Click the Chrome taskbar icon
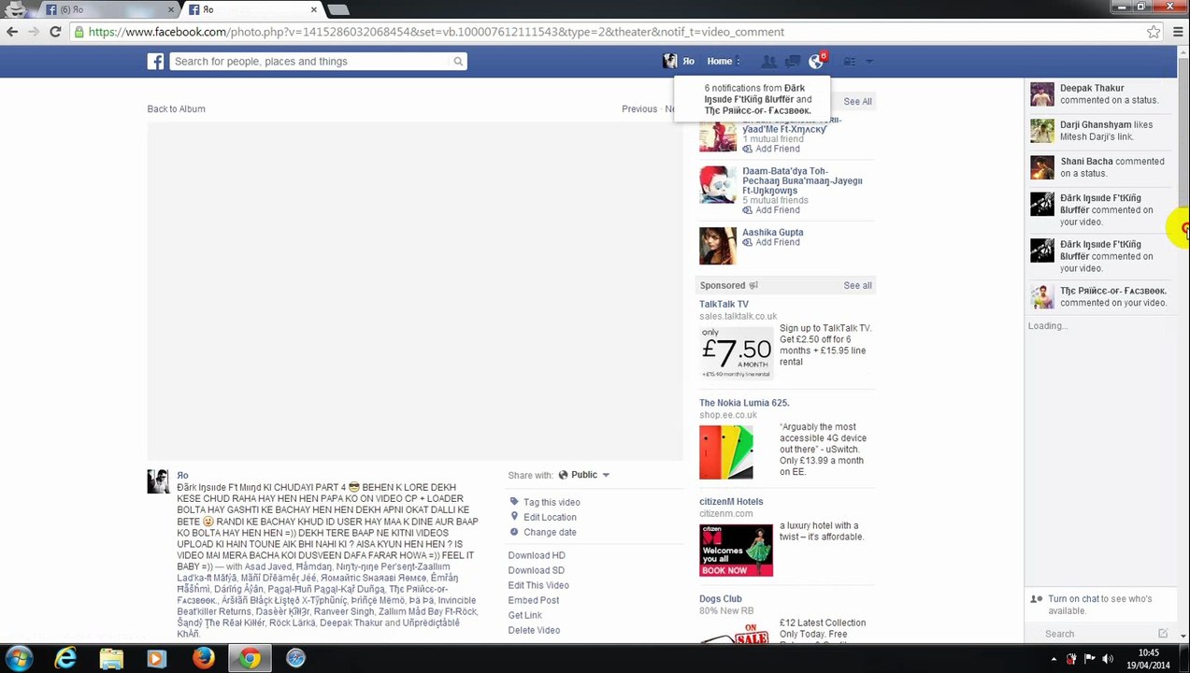 tap(249, 659)
